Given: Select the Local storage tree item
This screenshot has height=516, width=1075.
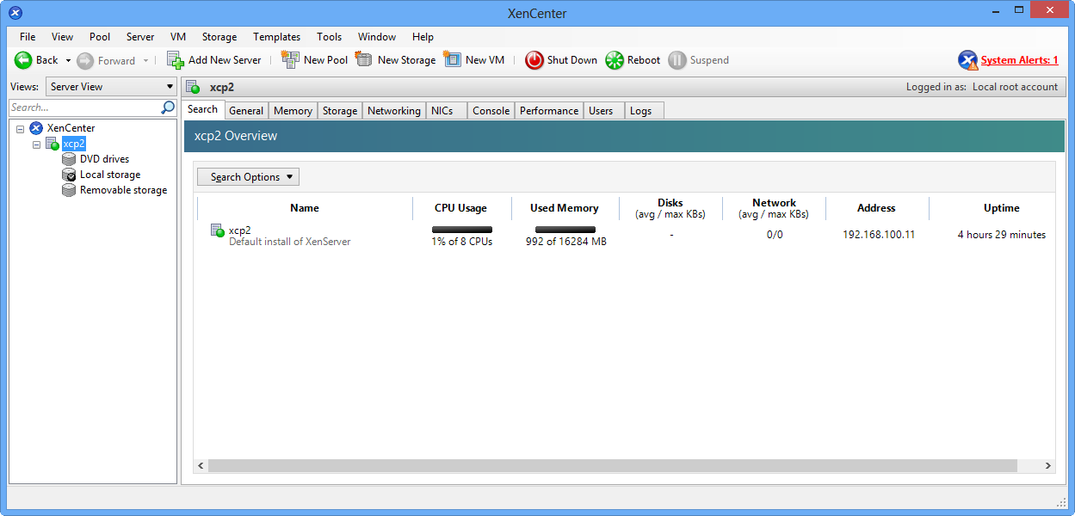Looking at the screenshot, I should click(110, 175).
